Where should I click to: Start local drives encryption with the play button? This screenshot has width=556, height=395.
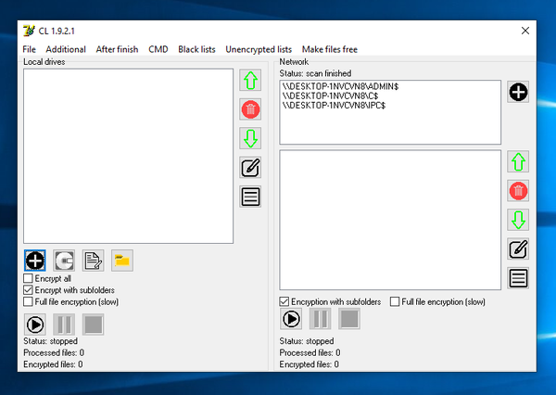tap(35, 325)
